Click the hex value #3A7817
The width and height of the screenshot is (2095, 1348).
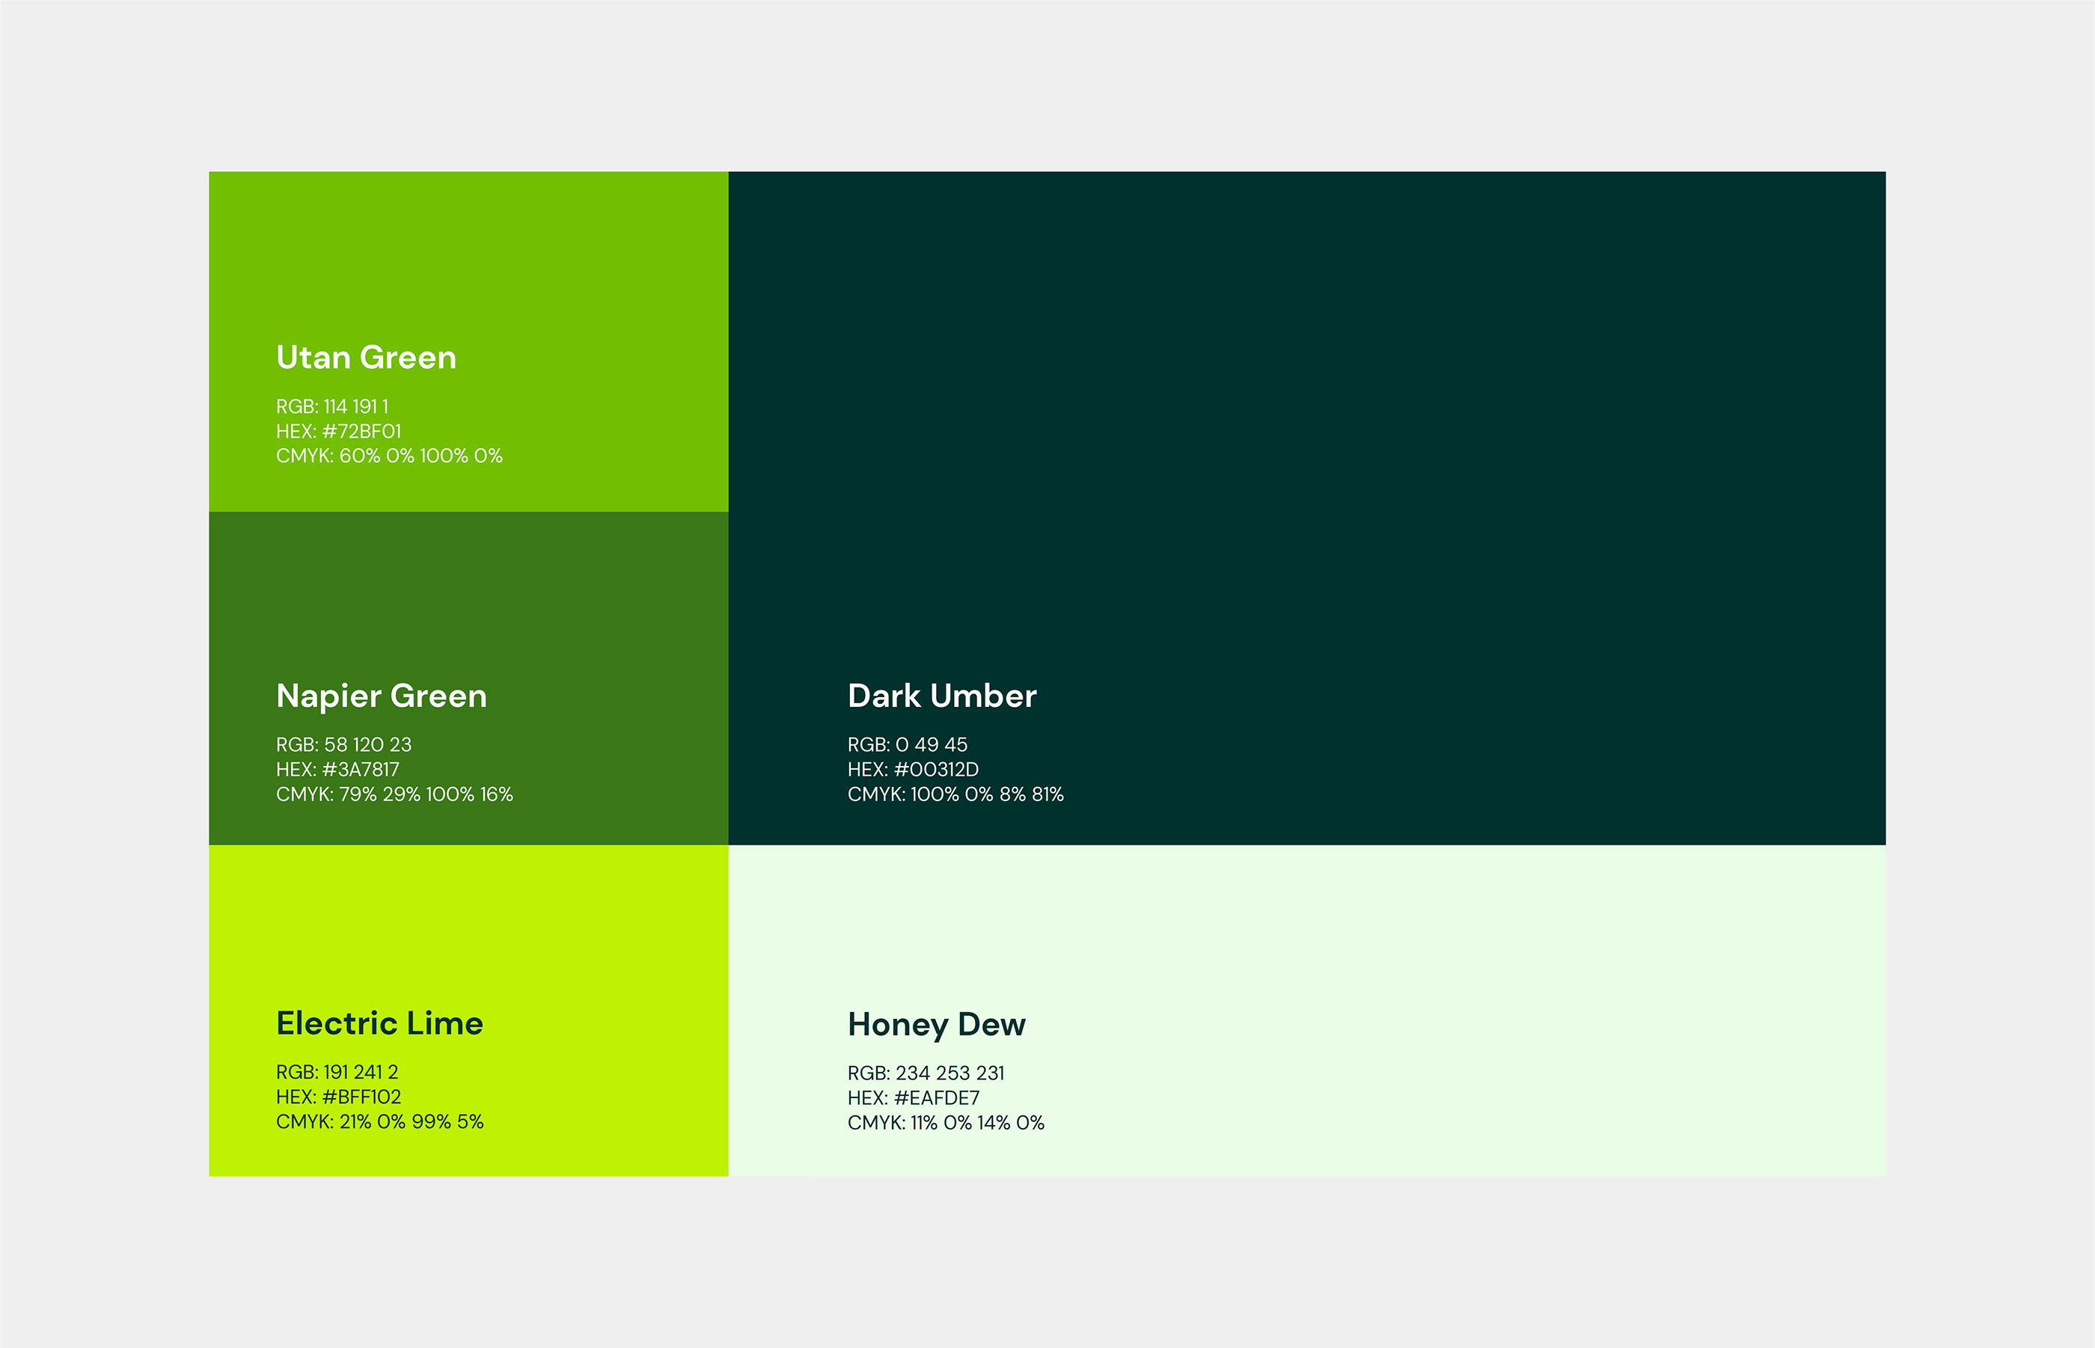tap(361, 770)
